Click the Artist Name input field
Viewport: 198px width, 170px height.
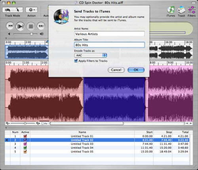[x=109, y=34]
